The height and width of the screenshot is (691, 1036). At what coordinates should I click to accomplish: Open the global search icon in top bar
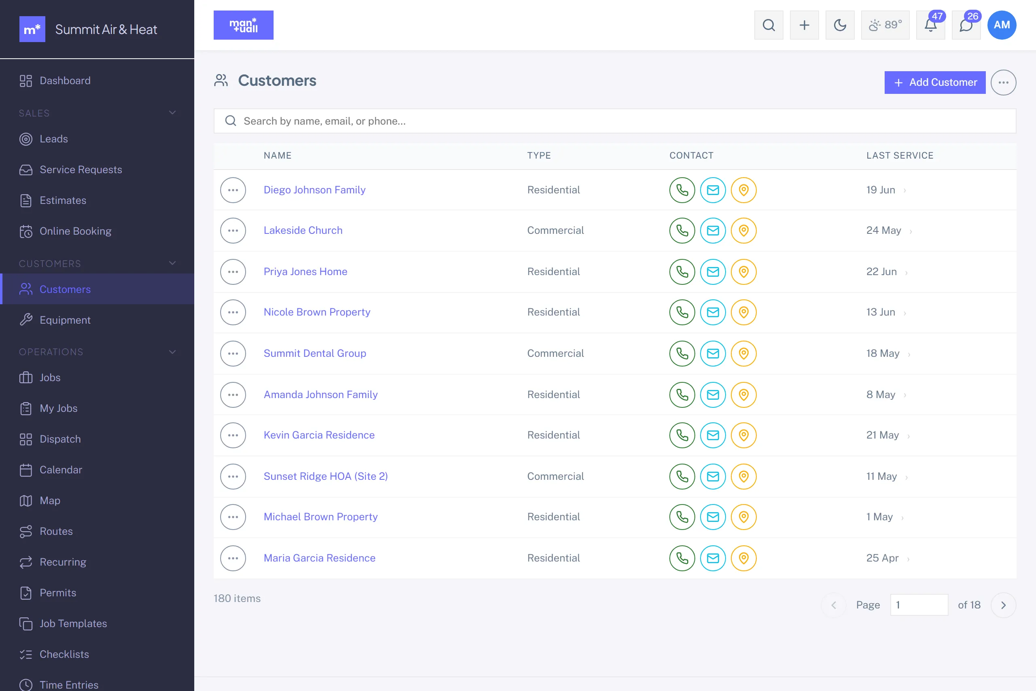[x=769, y=25]
